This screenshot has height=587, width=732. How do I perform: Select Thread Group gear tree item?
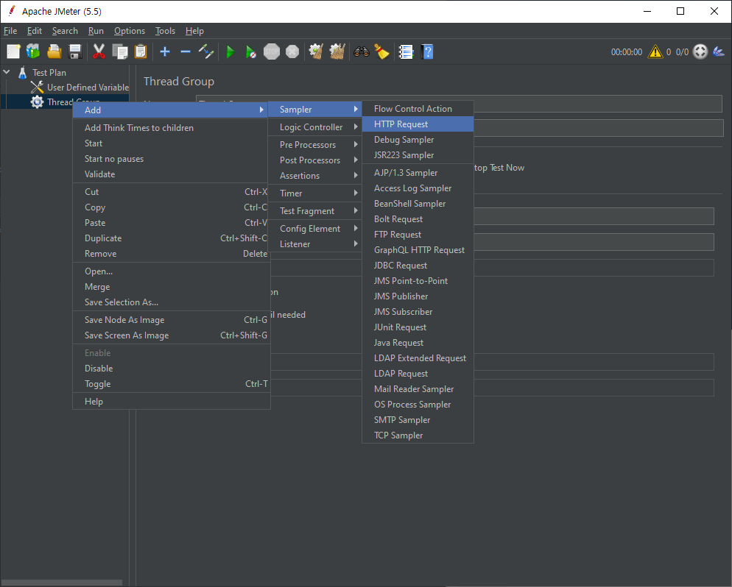(x=37, y=102)
